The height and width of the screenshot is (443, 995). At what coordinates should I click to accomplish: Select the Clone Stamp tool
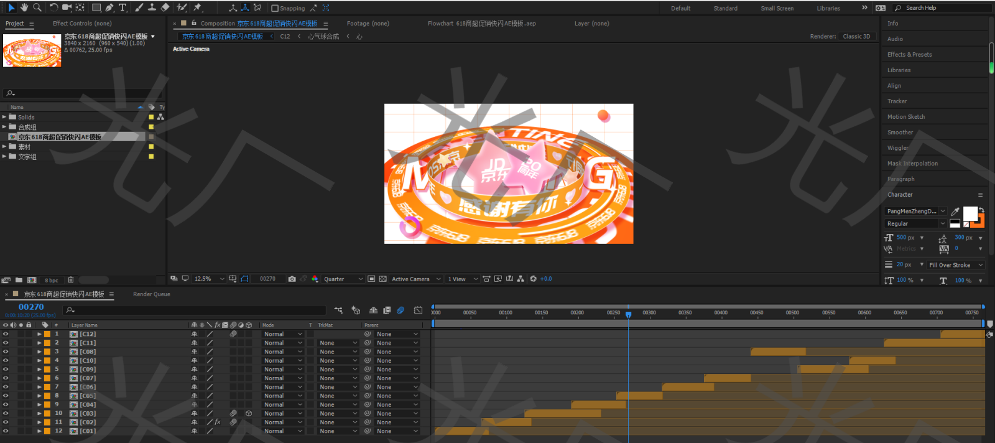pos(152,7)
